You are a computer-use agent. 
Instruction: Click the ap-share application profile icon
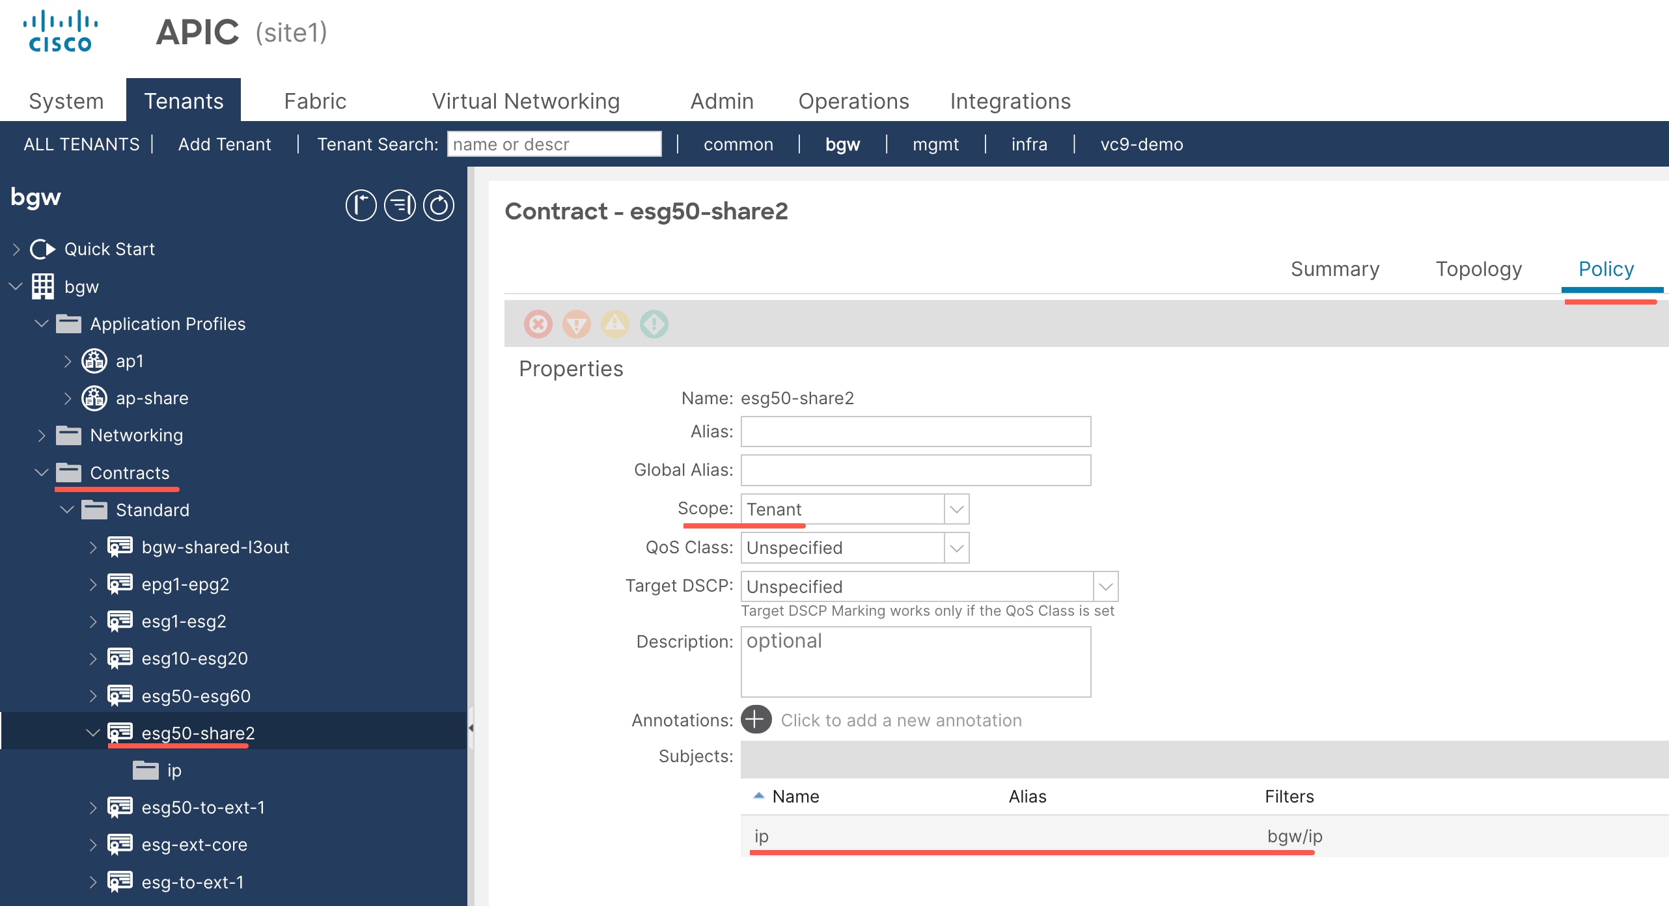[94, 398]
